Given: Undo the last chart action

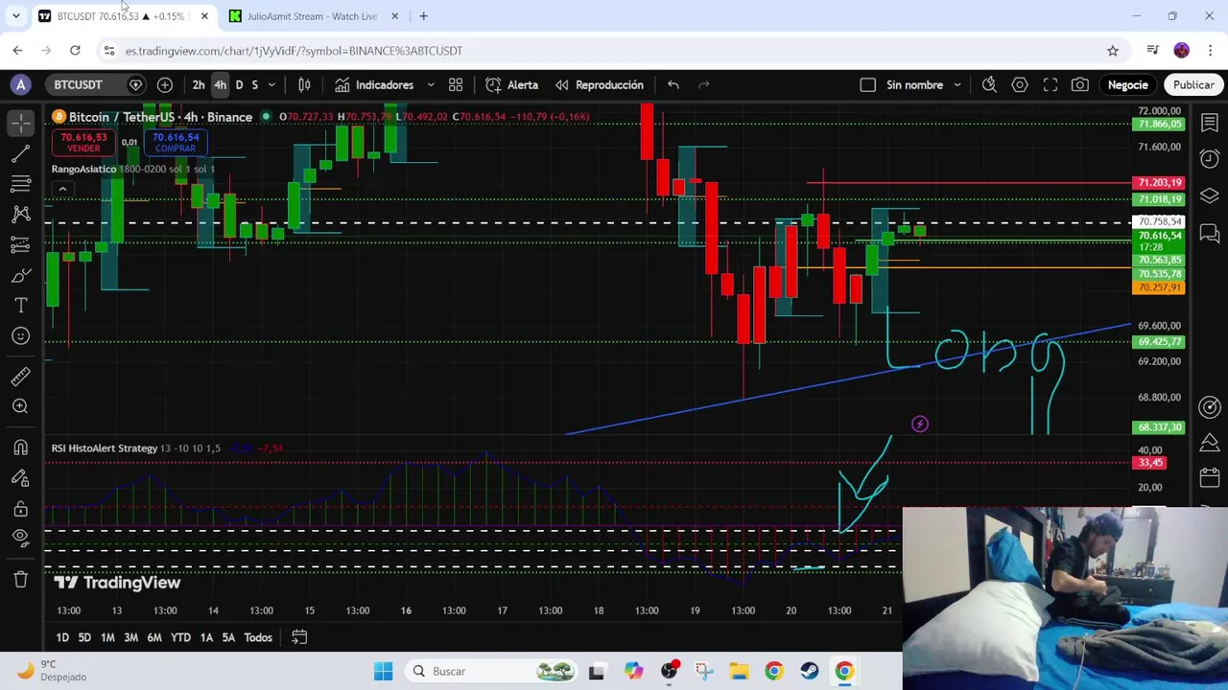Looking at the screenshot, I should (673, 85).
